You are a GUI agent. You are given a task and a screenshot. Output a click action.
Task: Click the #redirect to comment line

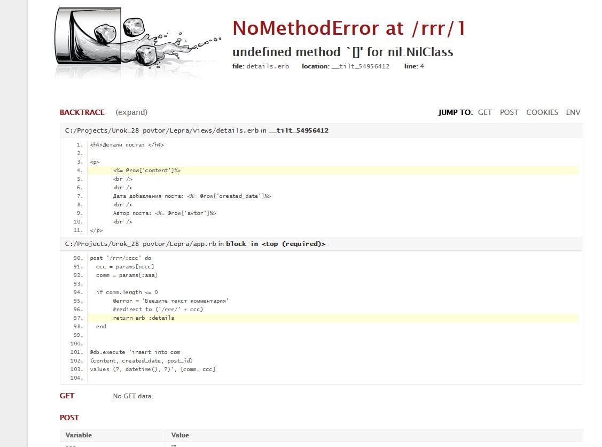(x=158, y=309)
